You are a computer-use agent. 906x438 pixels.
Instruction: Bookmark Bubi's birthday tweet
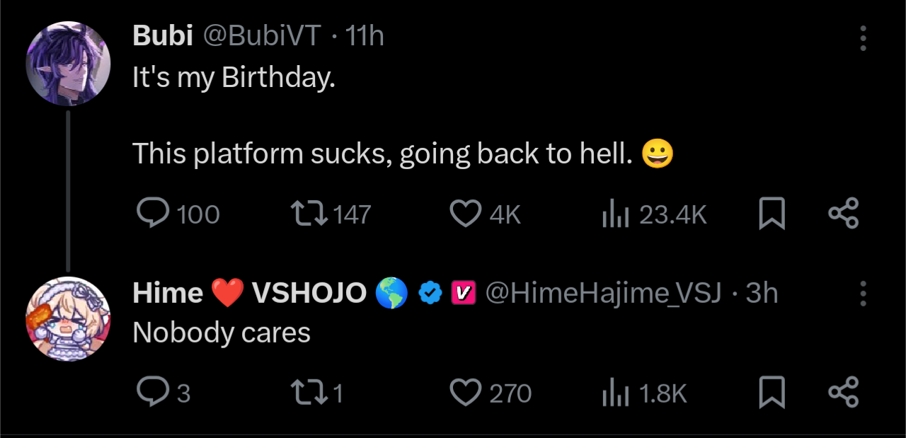[x=772, y=213]
